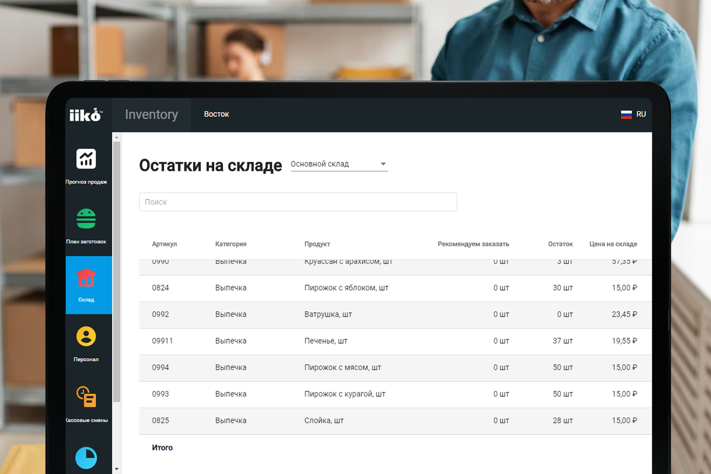
Task: Focus the Поиск search field
Action: (298, 202)
